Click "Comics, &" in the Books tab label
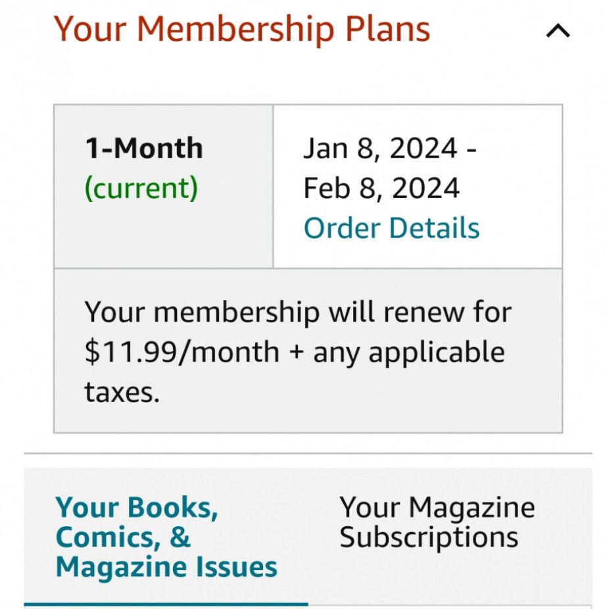Screen dimensions: 607x609 click(123, 537)
